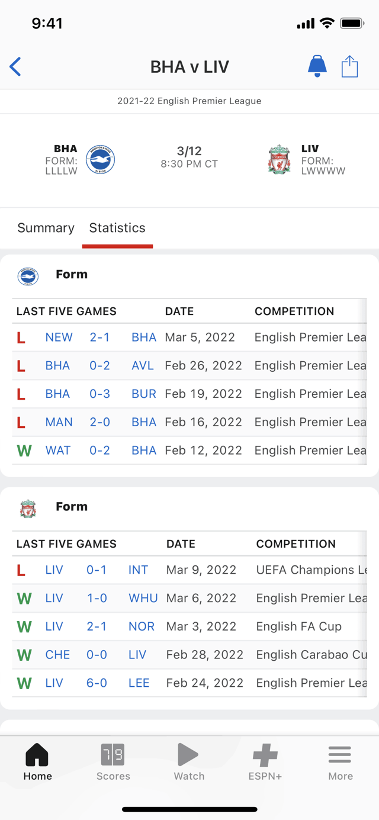Tap the WHU team link

[x=143, y=598]
